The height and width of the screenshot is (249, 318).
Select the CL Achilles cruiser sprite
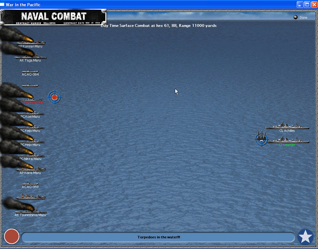coord(287,126)
